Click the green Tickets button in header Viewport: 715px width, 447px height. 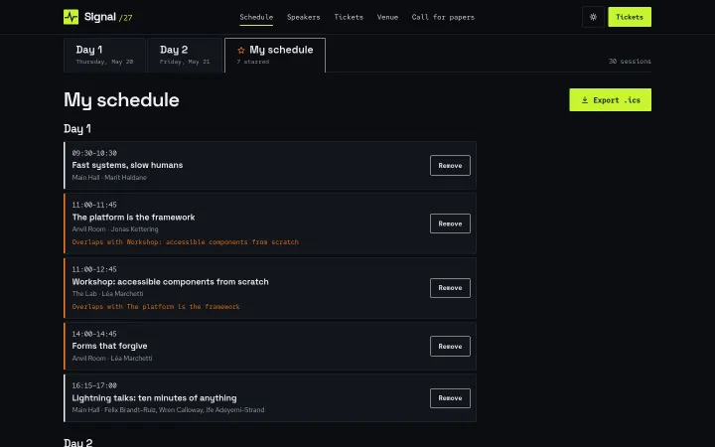tap(630, 17)
